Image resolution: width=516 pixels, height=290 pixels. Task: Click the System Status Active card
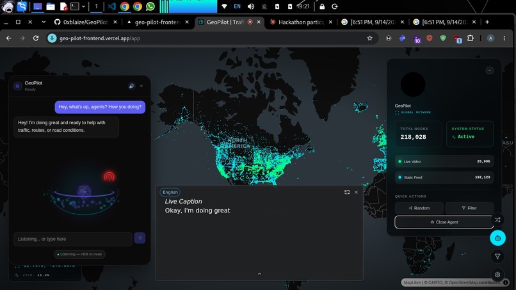coord(470,133)
